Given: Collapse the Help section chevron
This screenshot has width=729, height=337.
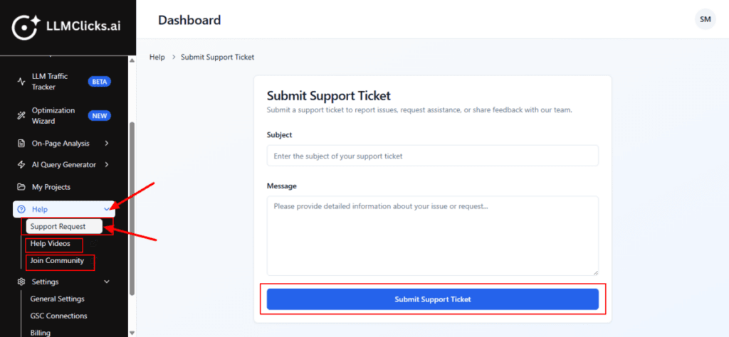Looking at the screenshot, I should pyautogui.click(x=107, y=209).
